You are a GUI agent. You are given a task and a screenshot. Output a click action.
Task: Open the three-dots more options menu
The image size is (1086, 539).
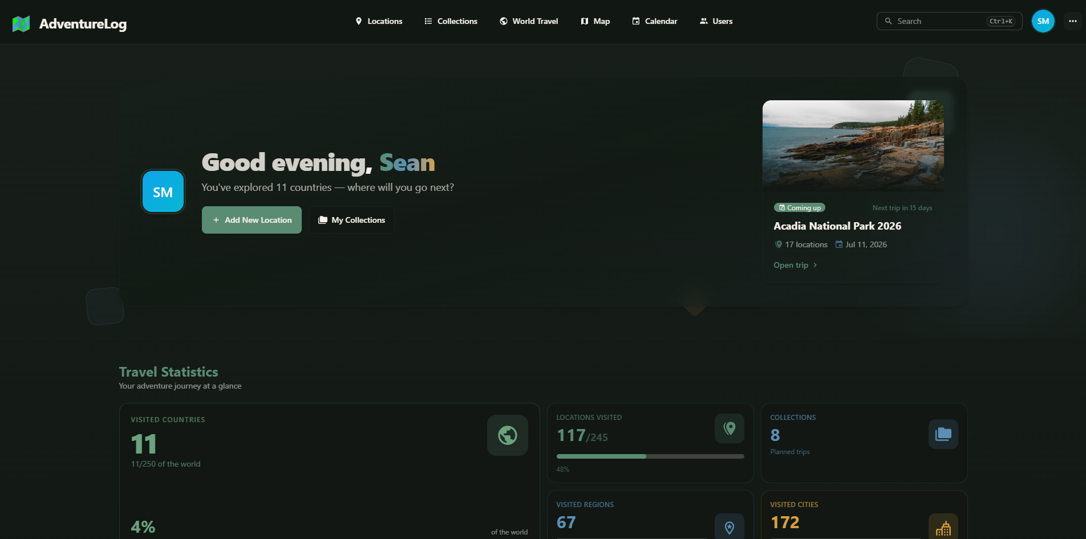[1073, 21]
